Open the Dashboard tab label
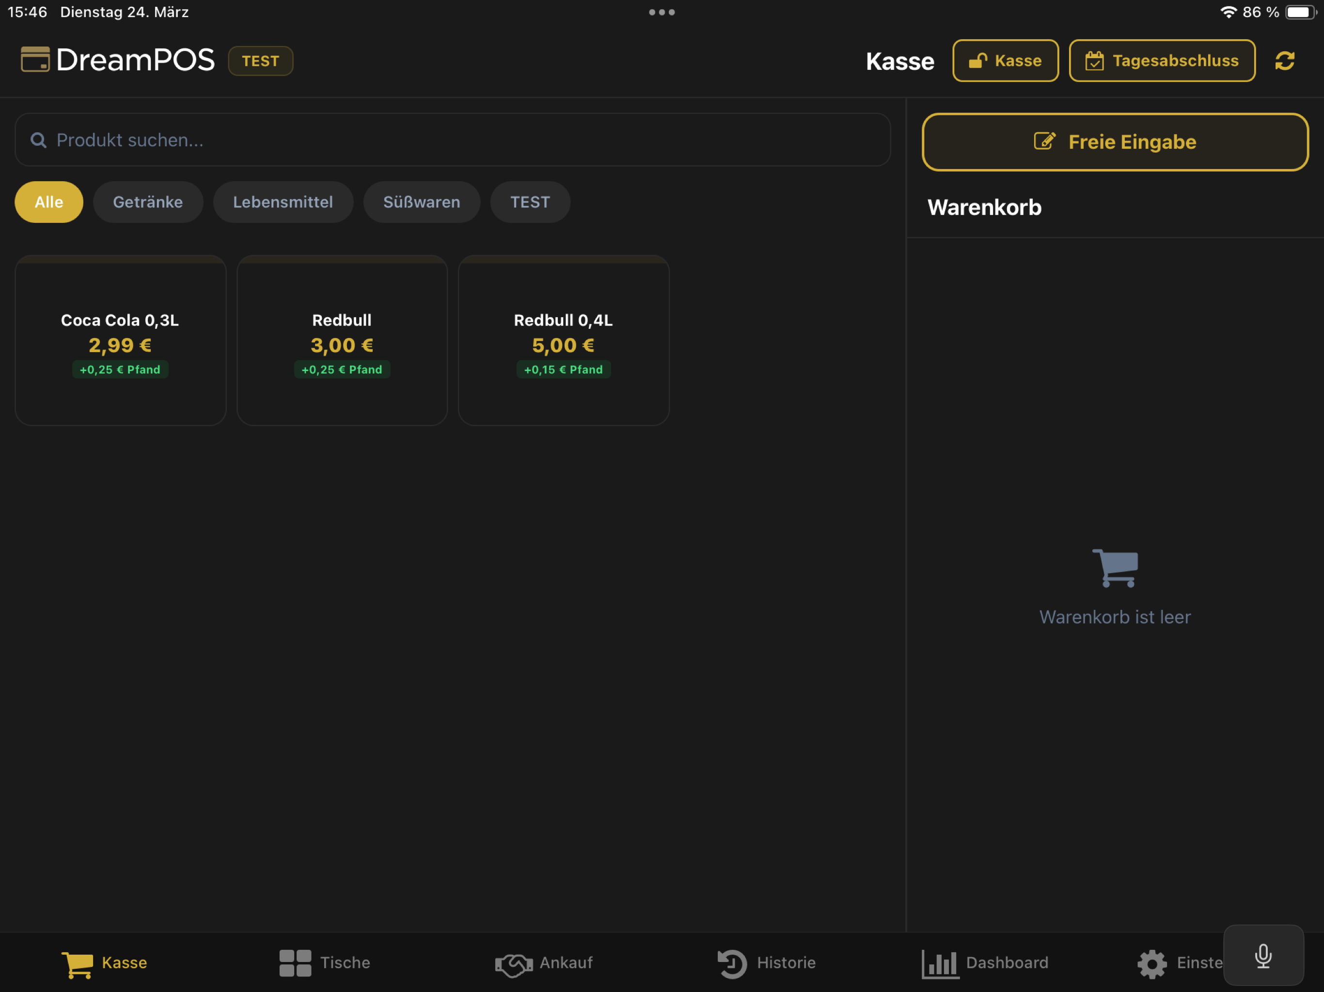Screen dimensions: 1324x992 pyautogui.click(x=1007, y=962)
